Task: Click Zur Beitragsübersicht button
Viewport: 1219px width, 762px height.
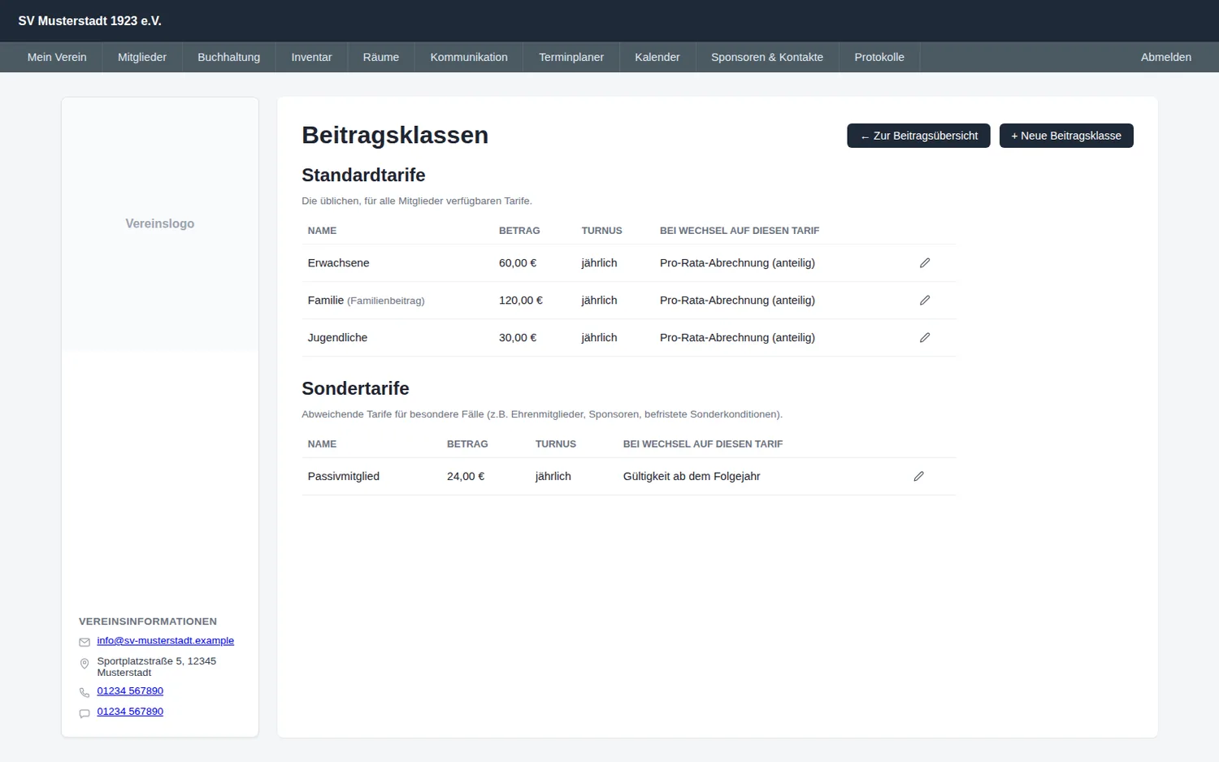Action: [918, 136]
